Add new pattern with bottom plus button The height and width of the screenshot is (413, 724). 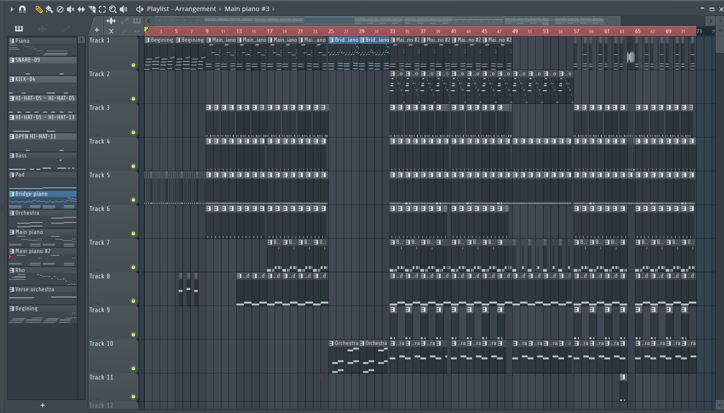pyautogui.click(x=42, y=405)
